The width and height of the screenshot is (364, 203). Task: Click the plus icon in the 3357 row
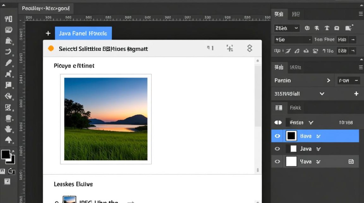(x=356, y=94)
